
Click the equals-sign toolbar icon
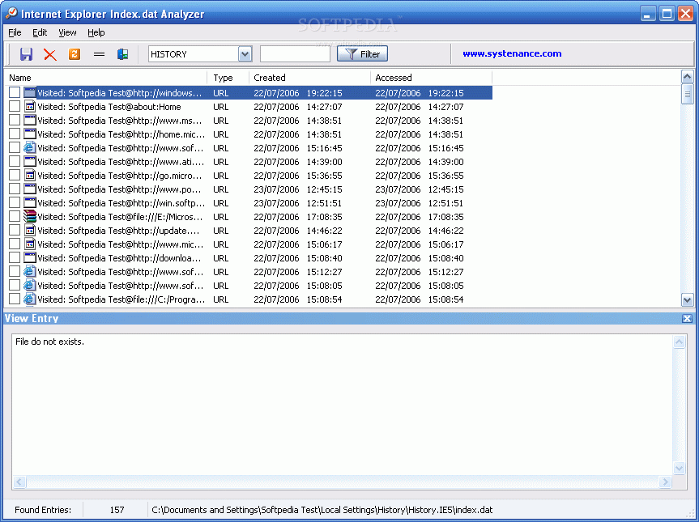coord(99,54)
